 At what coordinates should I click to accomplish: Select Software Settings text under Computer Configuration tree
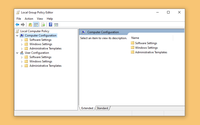40,40
